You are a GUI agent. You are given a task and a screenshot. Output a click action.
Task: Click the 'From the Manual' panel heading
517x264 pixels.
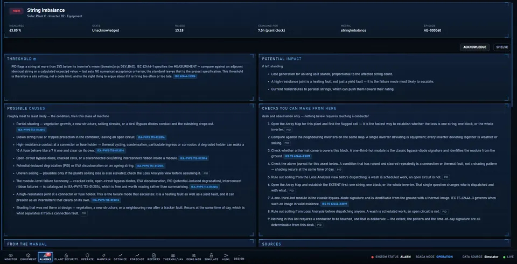pos(27,244)
